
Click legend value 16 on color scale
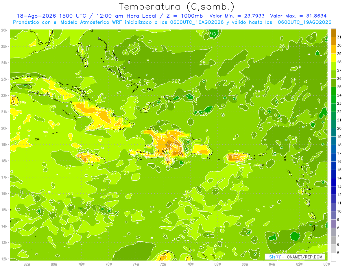[339, 162]
